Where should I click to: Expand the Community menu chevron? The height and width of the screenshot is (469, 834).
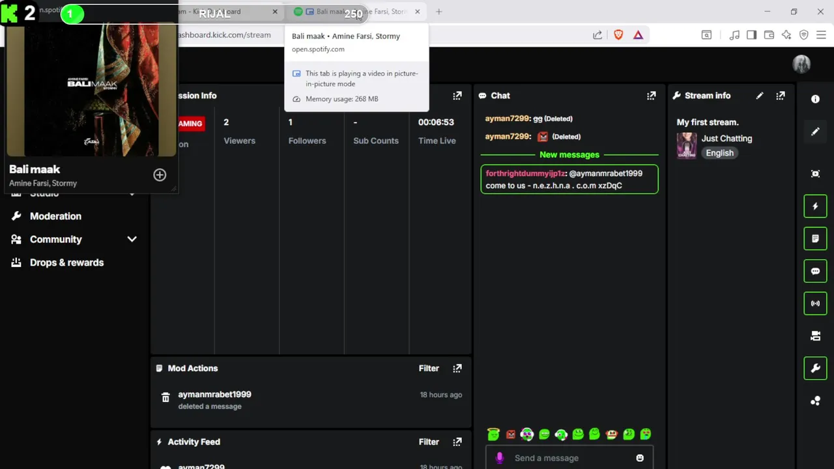click(x=132, y=239)
